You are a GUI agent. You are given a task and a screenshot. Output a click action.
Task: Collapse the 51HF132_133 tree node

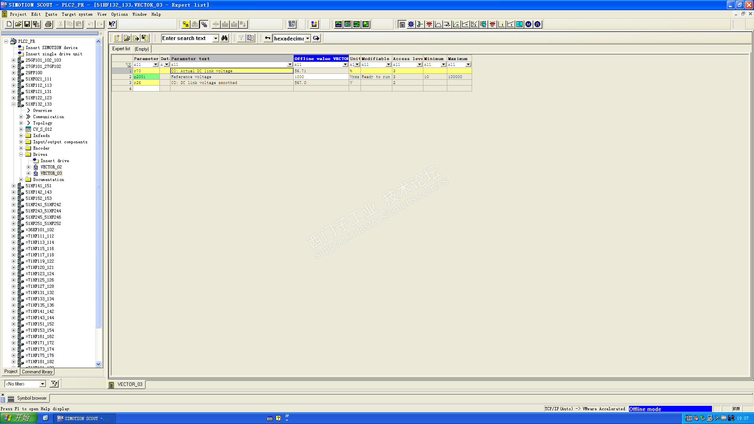point(13,104)
